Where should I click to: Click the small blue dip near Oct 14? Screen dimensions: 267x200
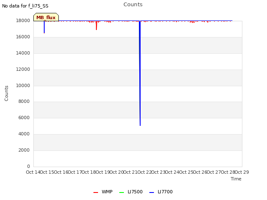tap(44, 27)
